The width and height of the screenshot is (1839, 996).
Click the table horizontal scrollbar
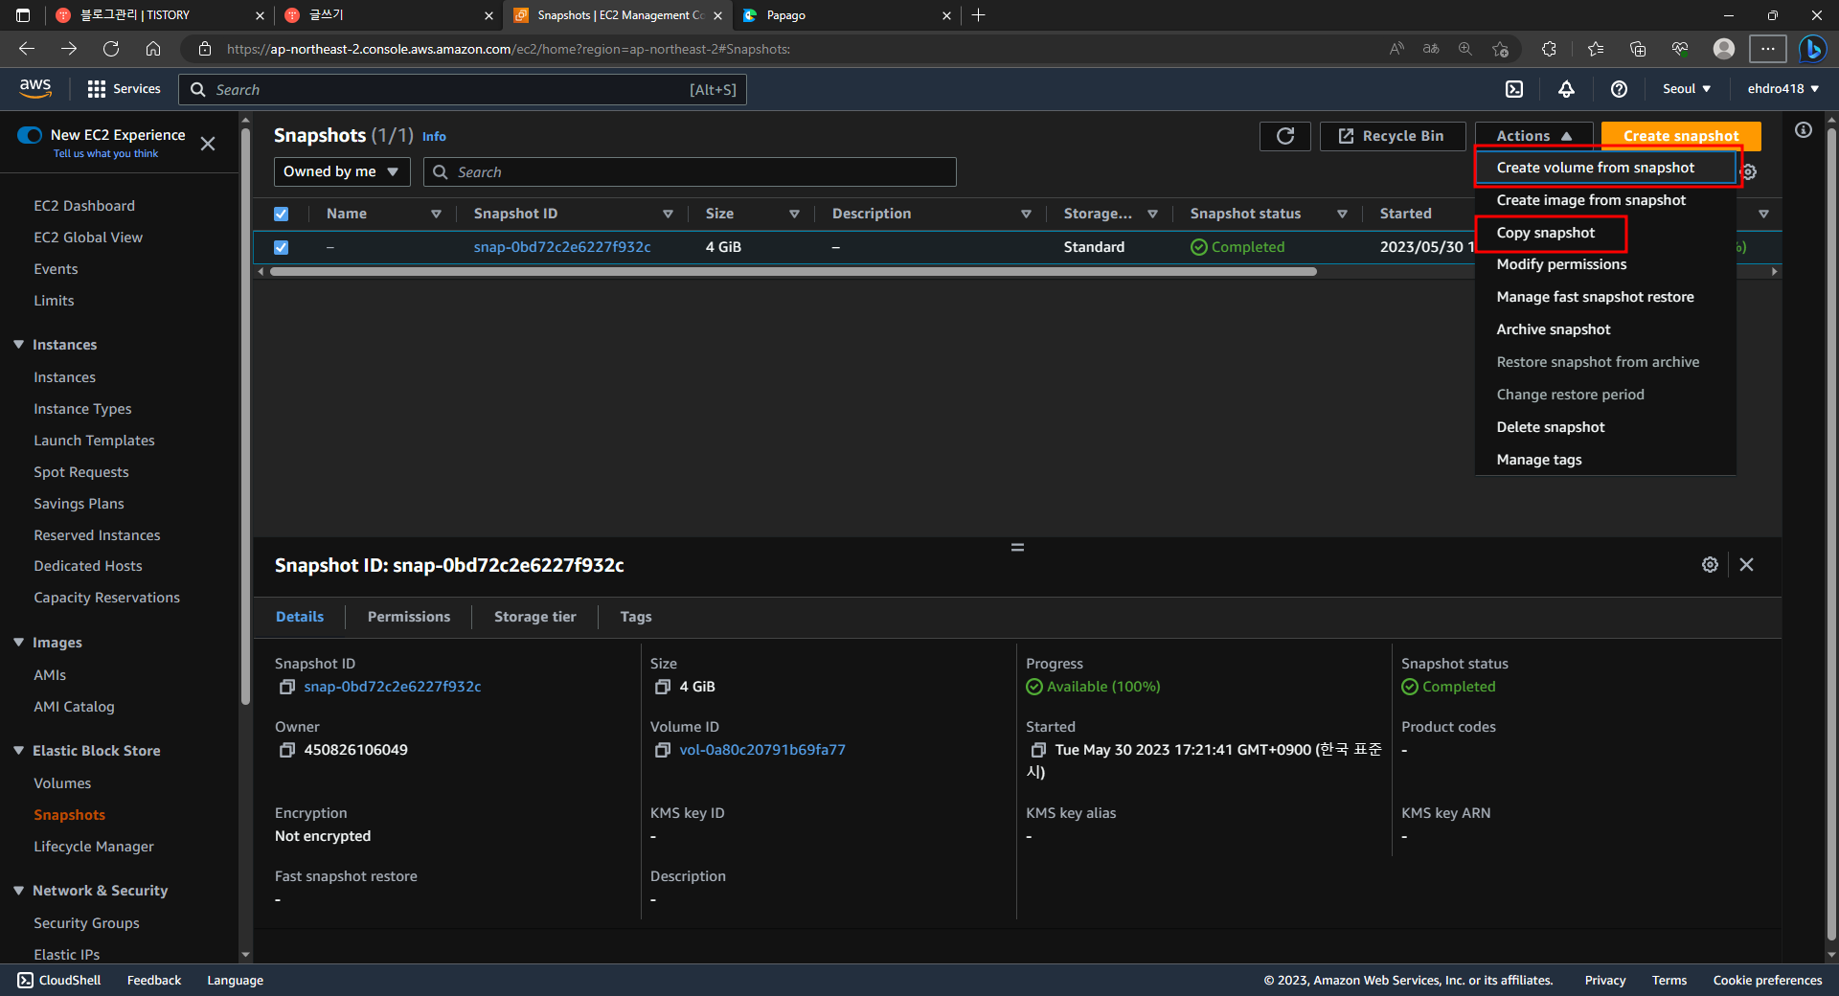793,272
